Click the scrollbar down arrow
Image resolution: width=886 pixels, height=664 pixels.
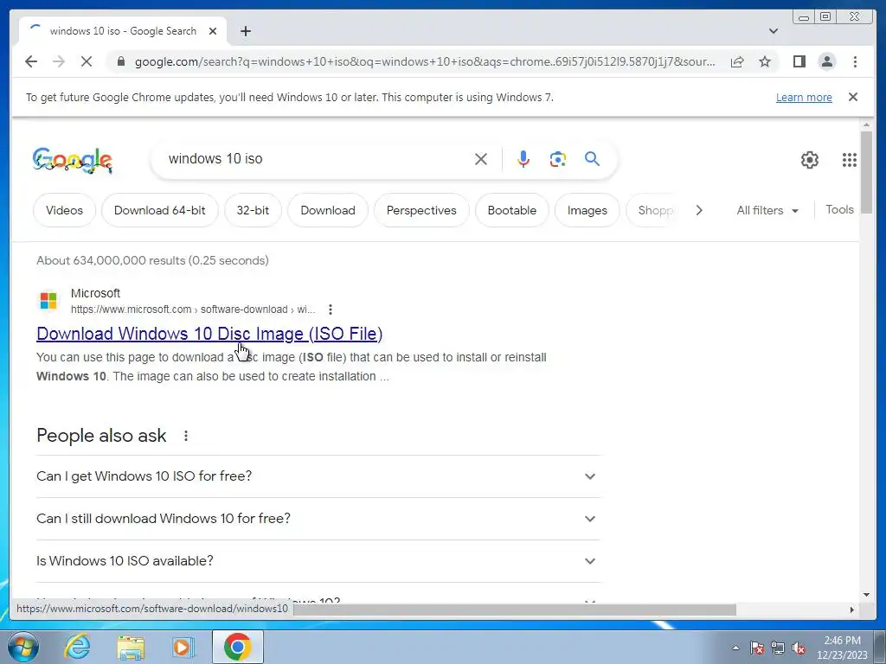click(x=866, y=595)
